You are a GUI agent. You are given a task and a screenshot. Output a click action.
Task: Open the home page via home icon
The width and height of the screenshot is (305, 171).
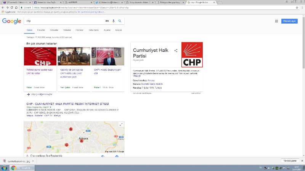(x=16, y=8)
